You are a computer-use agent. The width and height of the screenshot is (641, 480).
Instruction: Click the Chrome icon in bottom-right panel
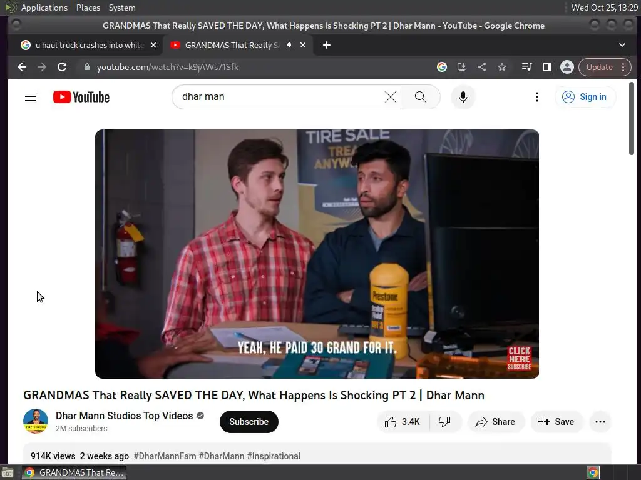(x=593, y=472)
